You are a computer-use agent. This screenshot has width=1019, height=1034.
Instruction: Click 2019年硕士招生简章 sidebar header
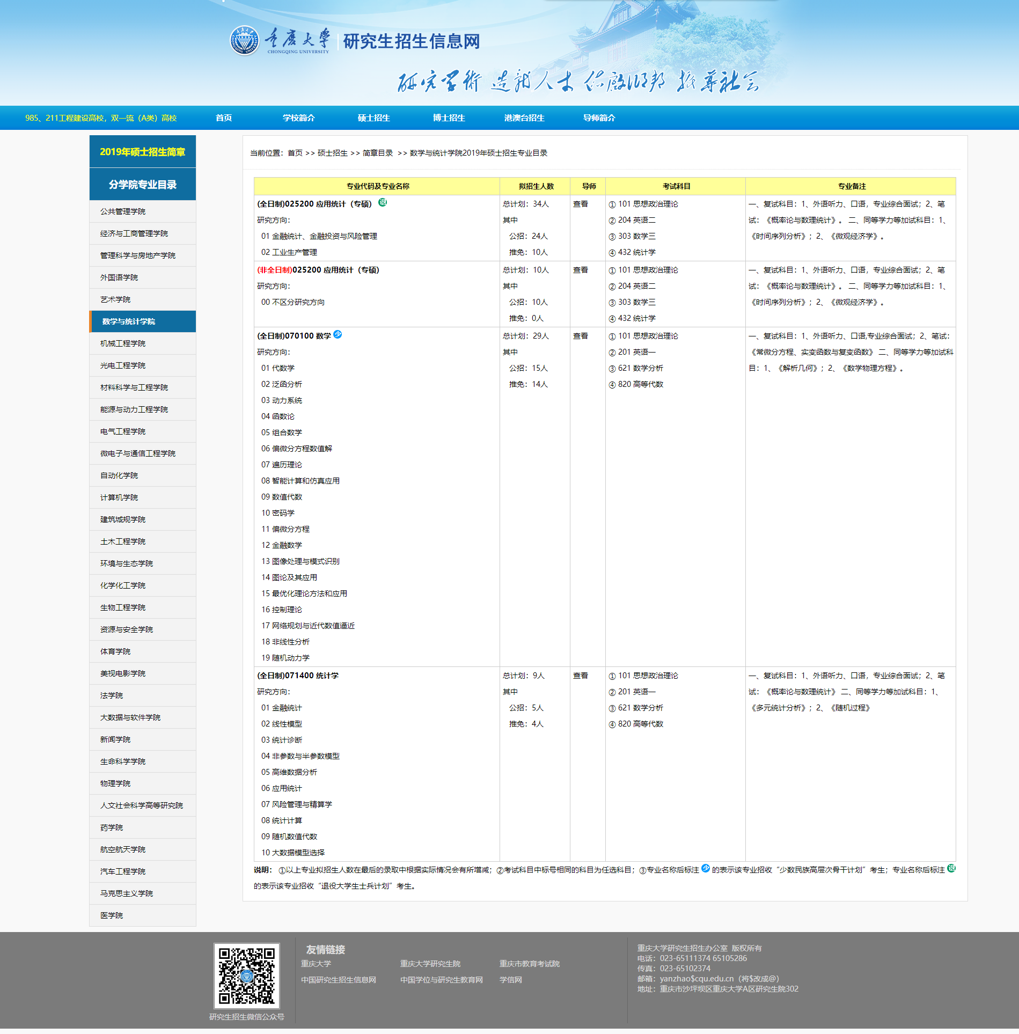tap(143, 152)
